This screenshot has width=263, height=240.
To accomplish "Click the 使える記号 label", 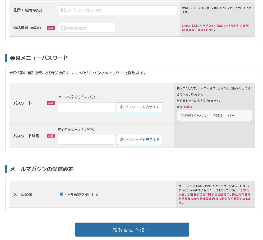I will click(x=184, y=107).
